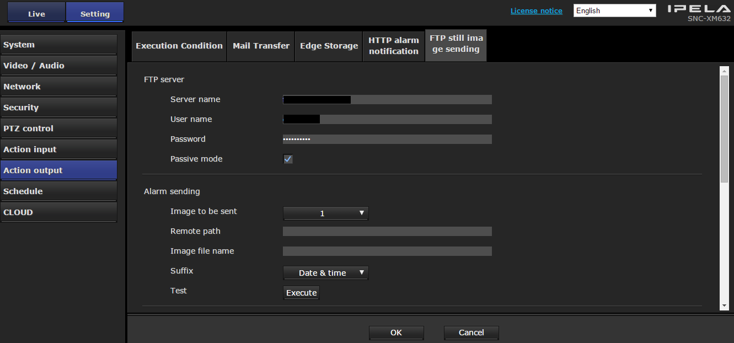Click the Server name label
The height and width of the screenshot is (343, 734).
[195, 99]
